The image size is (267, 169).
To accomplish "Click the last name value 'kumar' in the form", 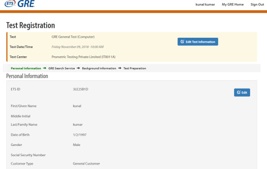I will click(x=77, y=125).
